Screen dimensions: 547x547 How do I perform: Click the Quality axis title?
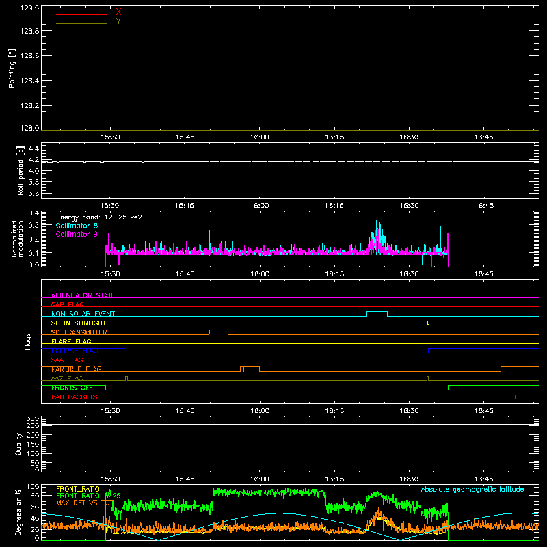tap(18, 444)
